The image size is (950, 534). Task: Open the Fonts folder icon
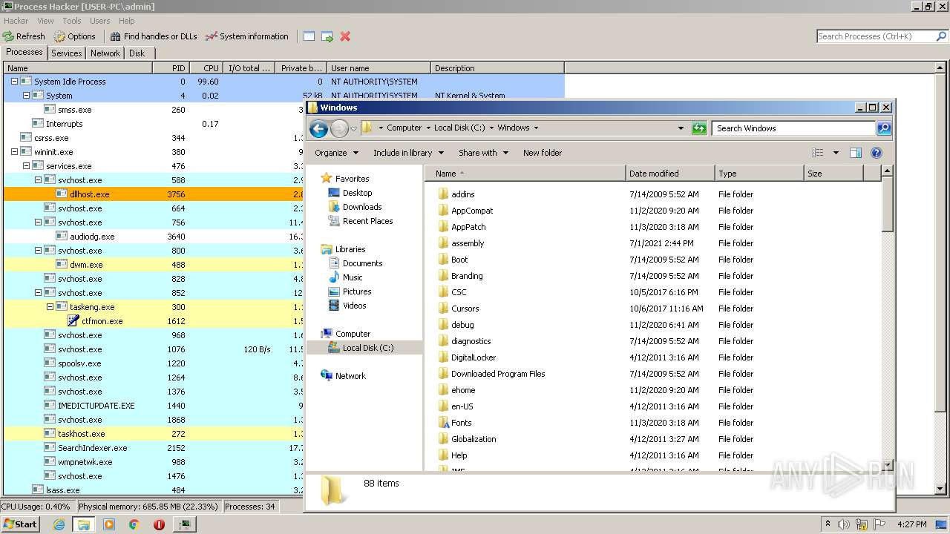tap(444, 423)
